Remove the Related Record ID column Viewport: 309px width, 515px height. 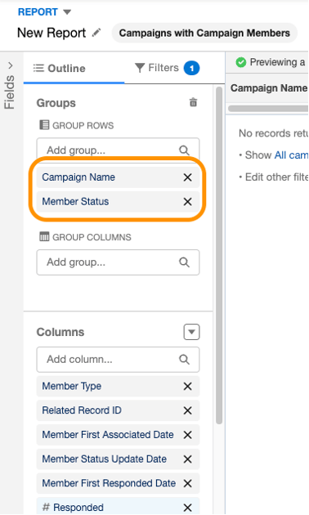187,410
